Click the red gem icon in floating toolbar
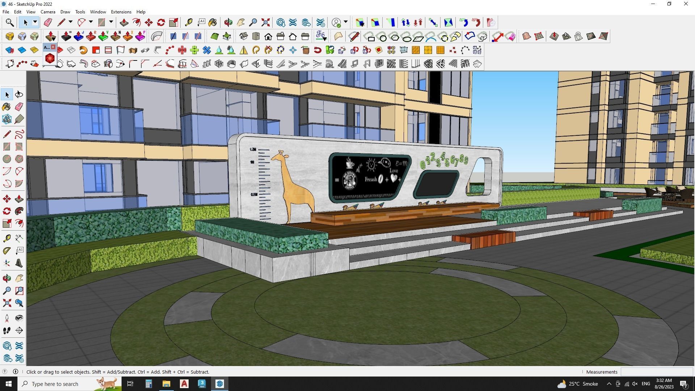The width and height of the screenshot is (695, 391). coord(50,58)
